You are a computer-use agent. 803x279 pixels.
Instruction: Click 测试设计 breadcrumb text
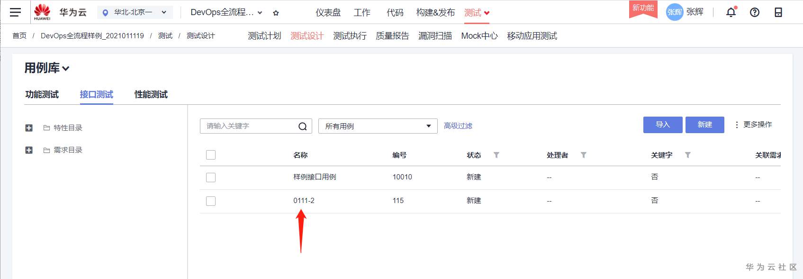click(201, 36)
